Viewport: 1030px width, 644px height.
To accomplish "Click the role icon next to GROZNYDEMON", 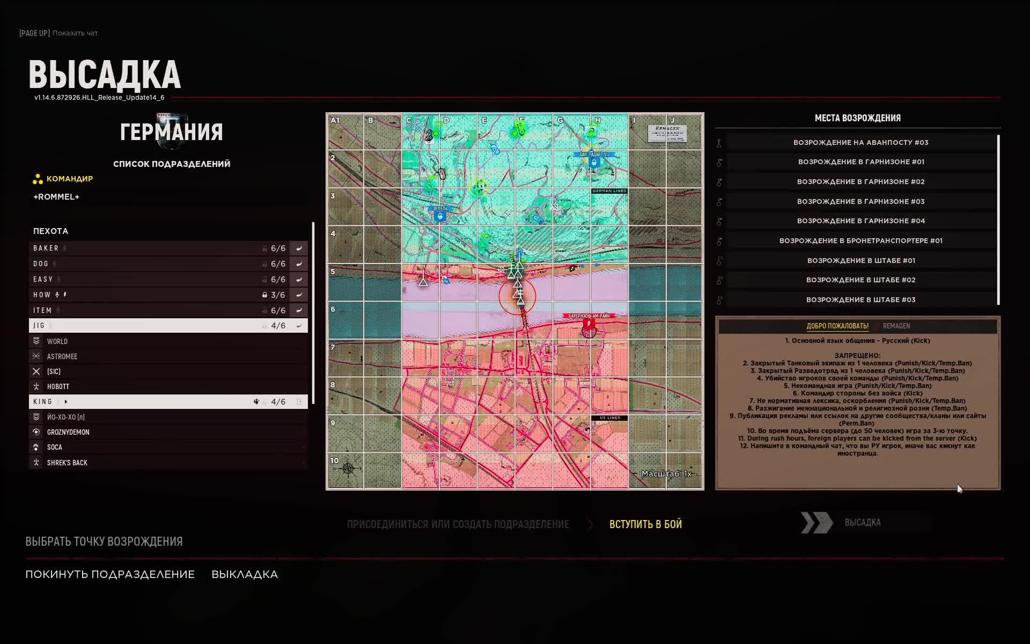I will (36, 432).
